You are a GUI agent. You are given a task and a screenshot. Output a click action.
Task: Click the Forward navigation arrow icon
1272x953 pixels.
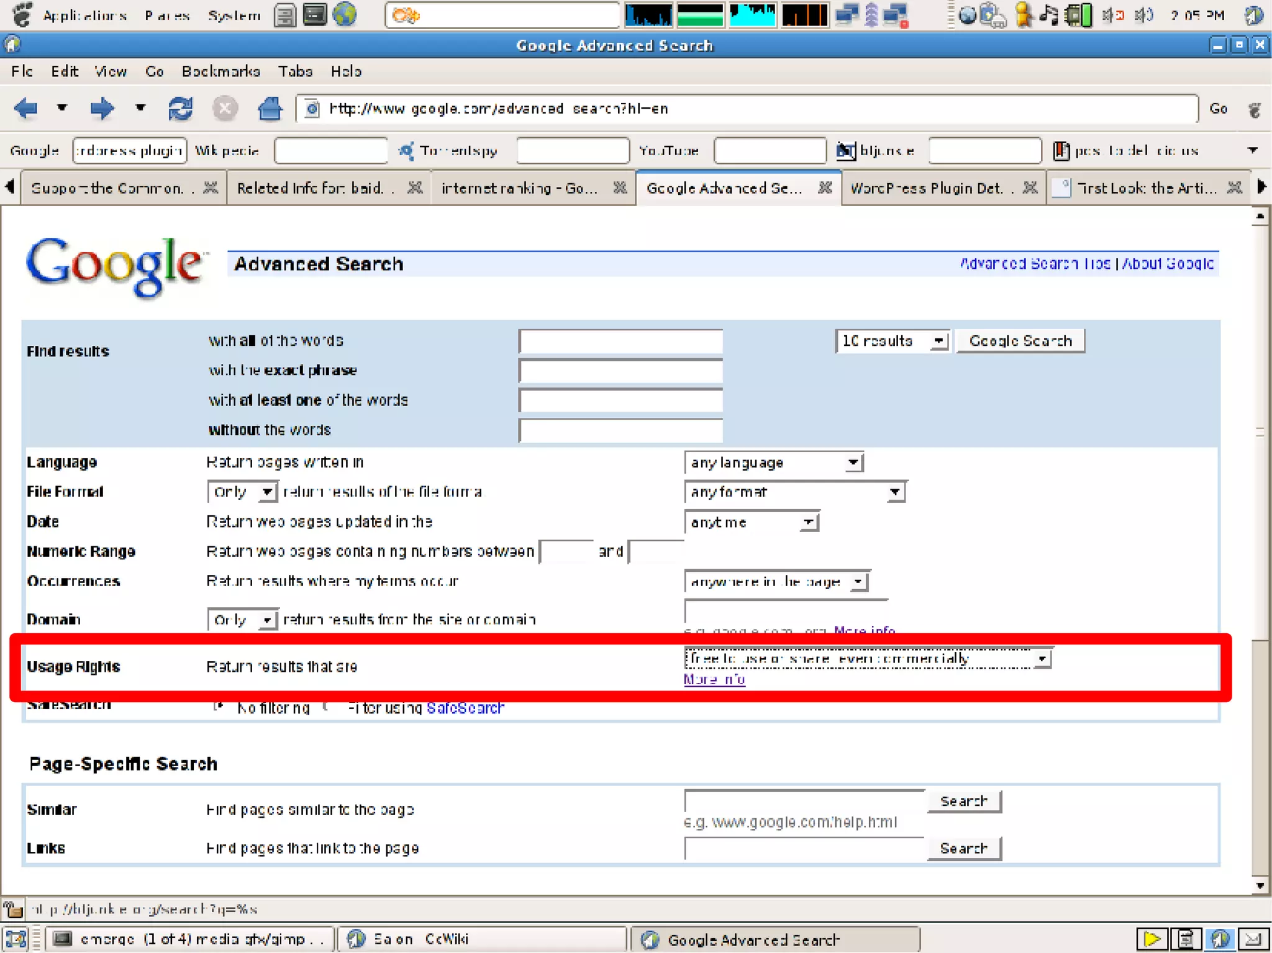click(101, 109)
